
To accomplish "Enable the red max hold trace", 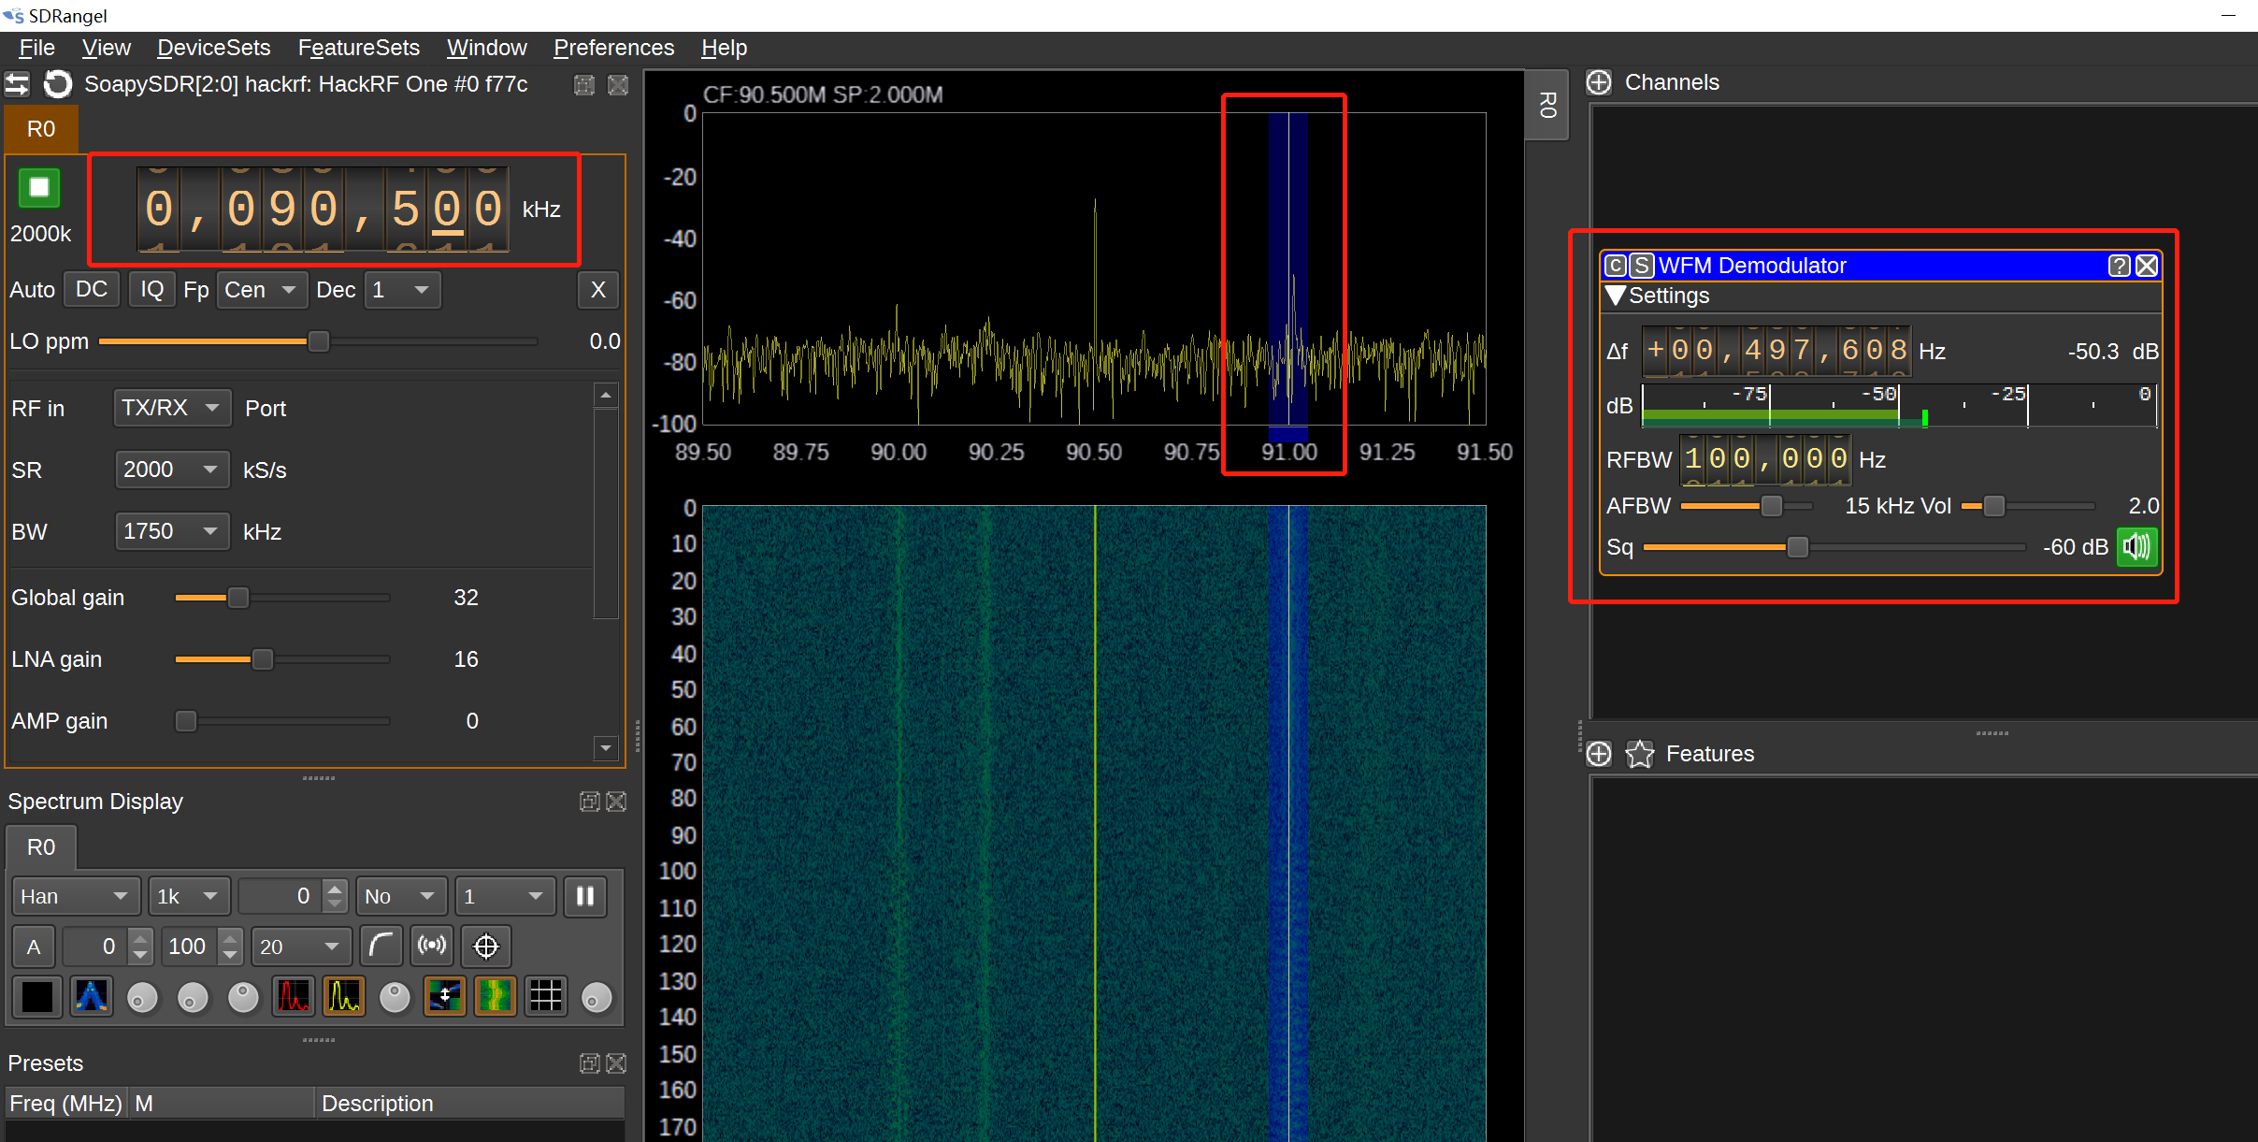I will (294, 996).
